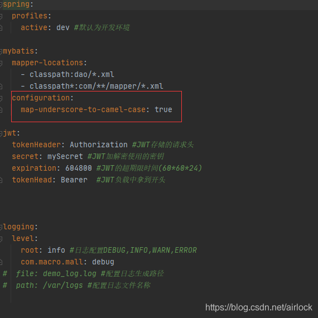Click the 'true' value of camel-case setting
318x318 pixels.
tap(163, 109)
